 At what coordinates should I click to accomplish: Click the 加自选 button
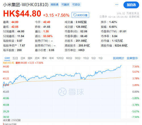point(131,5)
